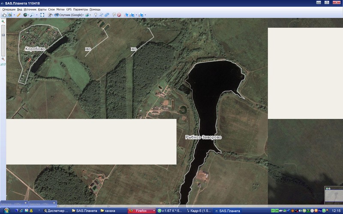This screenshot has width=343, height=214.
Task: Click the zoom in magnifier above slider
Action: coord(3,21)
